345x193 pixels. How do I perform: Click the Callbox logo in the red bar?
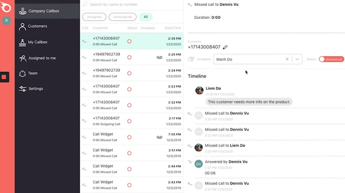[x=7, y=7]
